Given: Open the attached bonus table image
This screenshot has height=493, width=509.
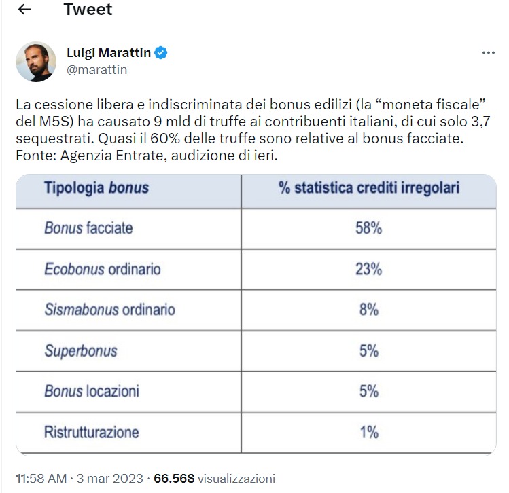Looking at the screenshot, I should point(256,314).
